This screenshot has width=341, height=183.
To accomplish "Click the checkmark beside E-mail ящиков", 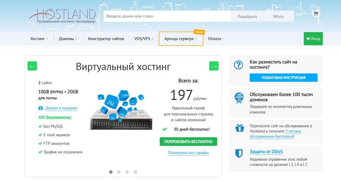I will click(40, 135).
